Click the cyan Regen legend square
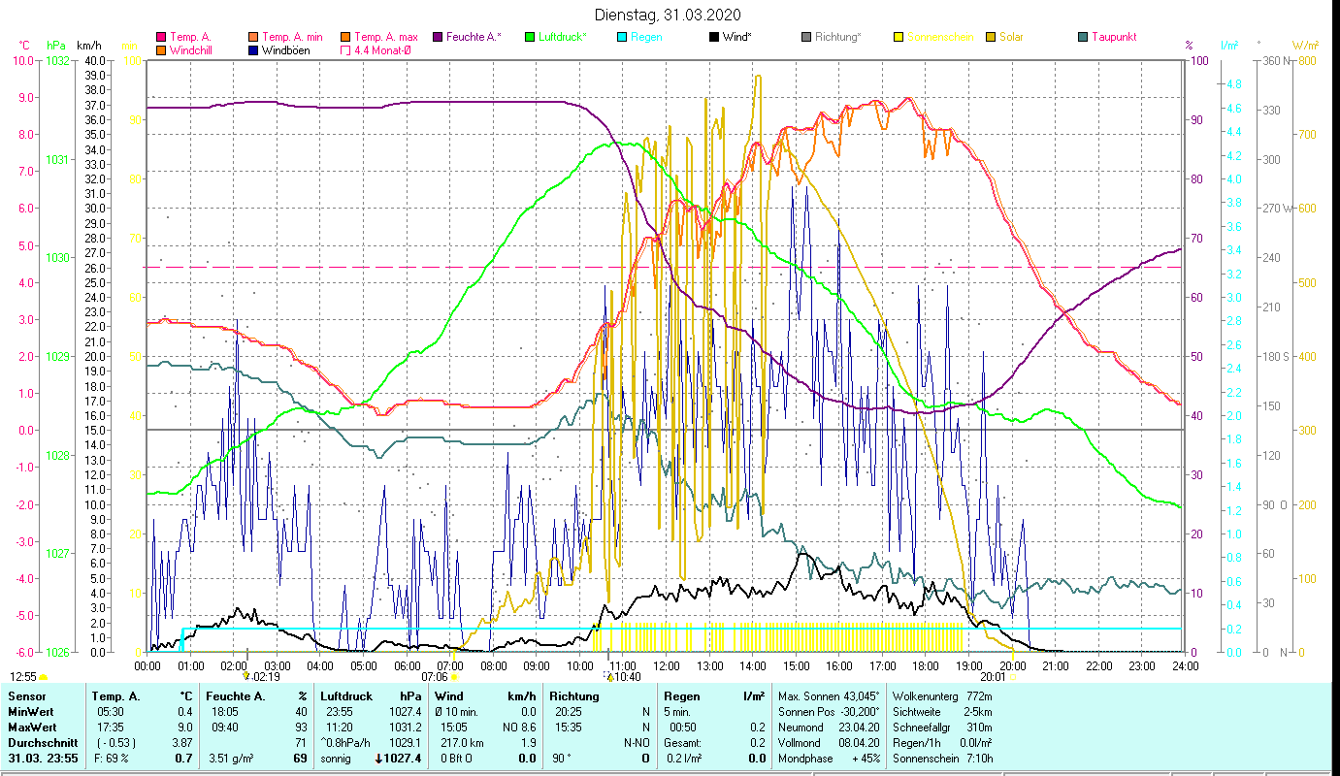 (x=621, y=38)
